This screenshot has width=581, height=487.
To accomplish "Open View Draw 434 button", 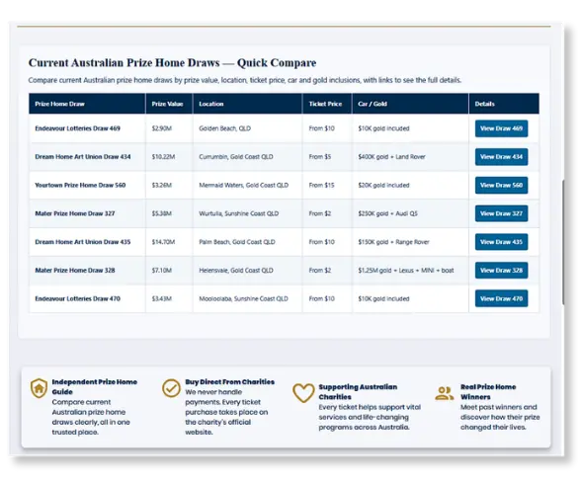I will pyautogui.click(x=501, y=157).
